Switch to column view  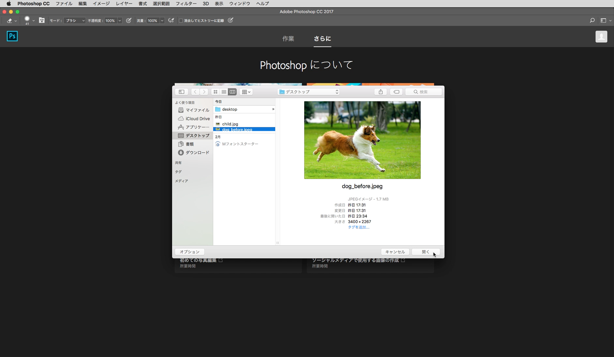pos(232,92)
